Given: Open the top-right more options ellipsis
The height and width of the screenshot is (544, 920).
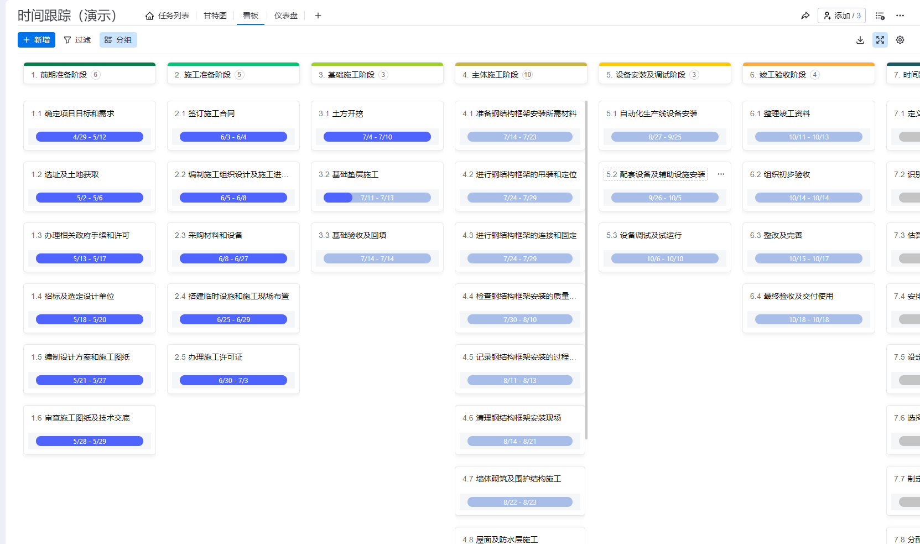Looking at the screenshot, I should point(900,15).
